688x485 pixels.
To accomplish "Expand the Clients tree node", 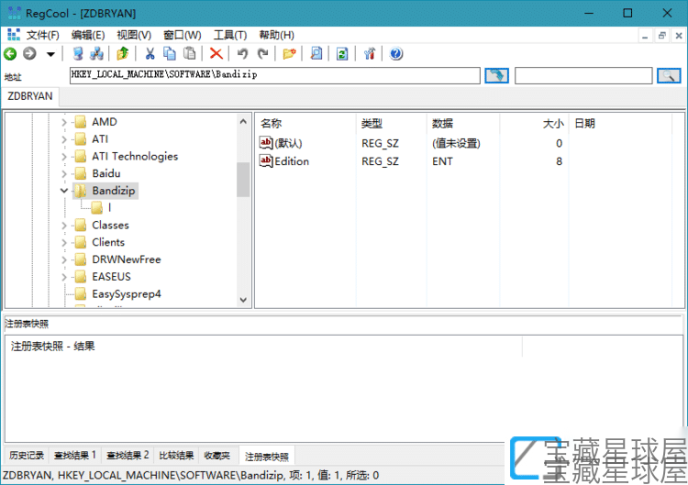I will [64, 242].
